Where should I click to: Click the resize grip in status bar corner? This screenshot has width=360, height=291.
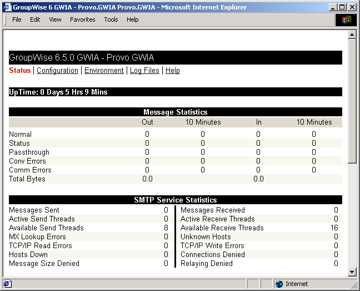[354, 285]
